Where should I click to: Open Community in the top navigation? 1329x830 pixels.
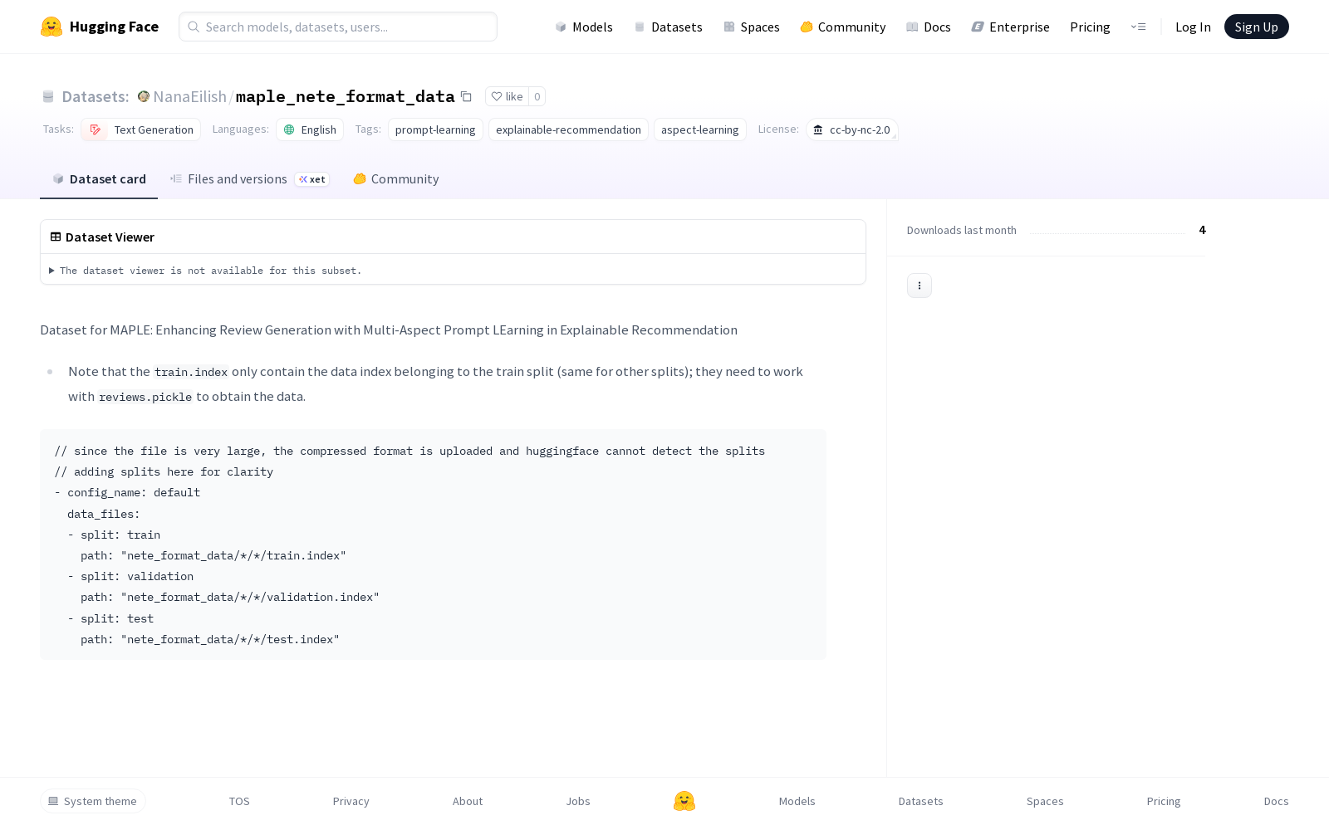tap(843, 27)
